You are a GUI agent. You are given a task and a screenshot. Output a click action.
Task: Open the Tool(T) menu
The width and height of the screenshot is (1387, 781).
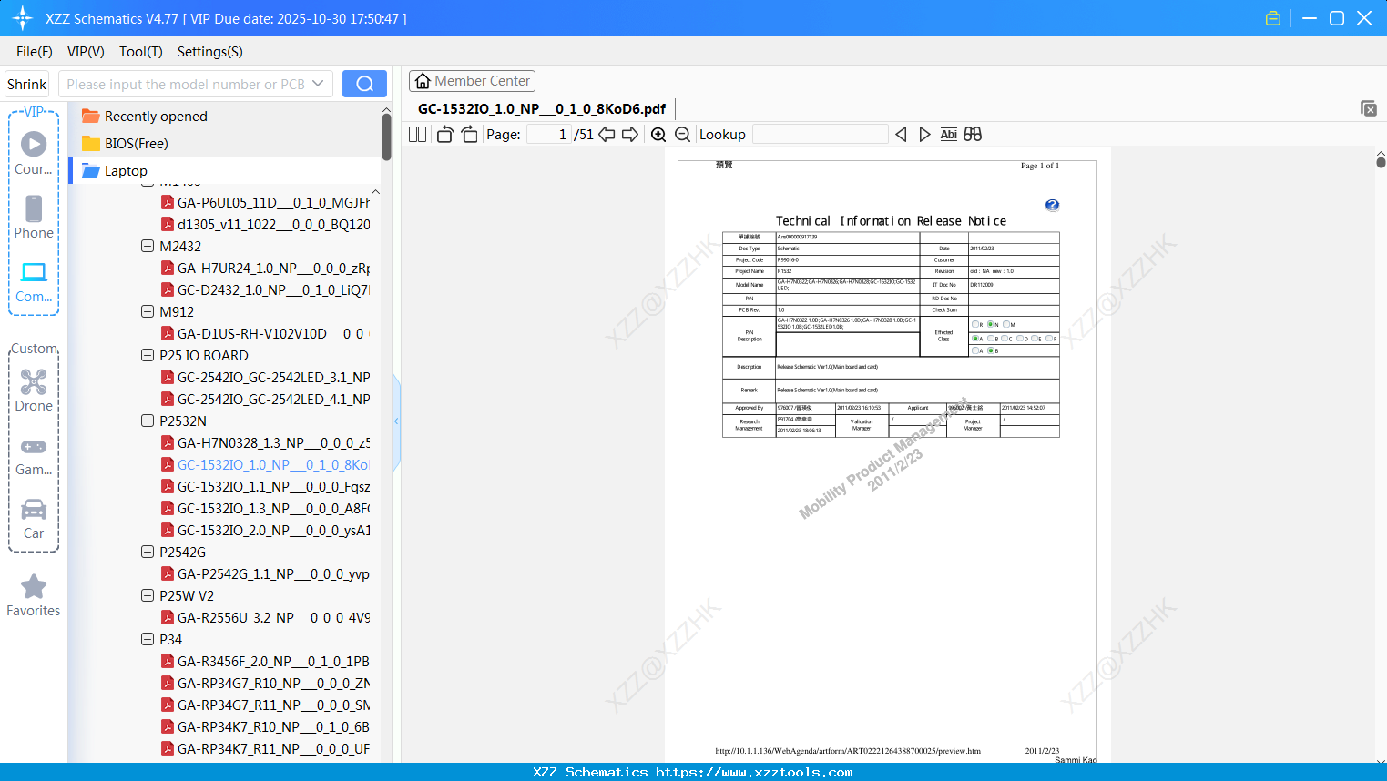pyautogui.click(x=141, y=52)
